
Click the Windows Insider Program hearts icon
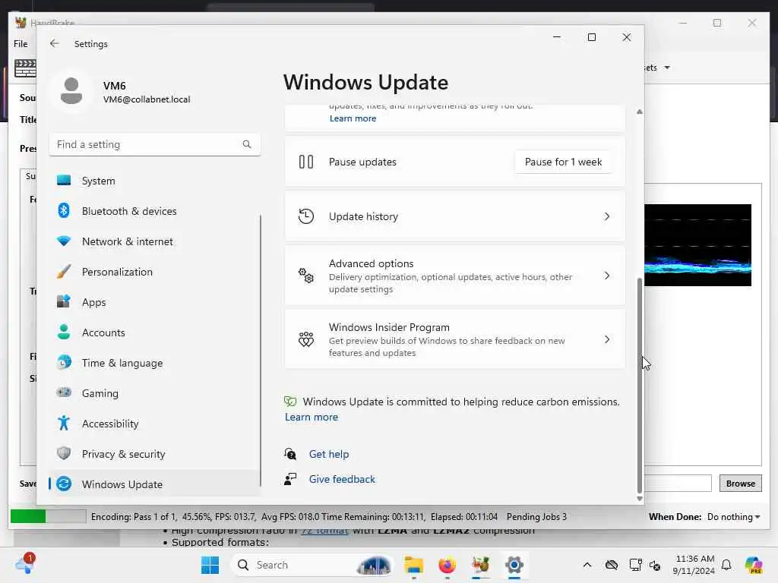click(306, 339)
